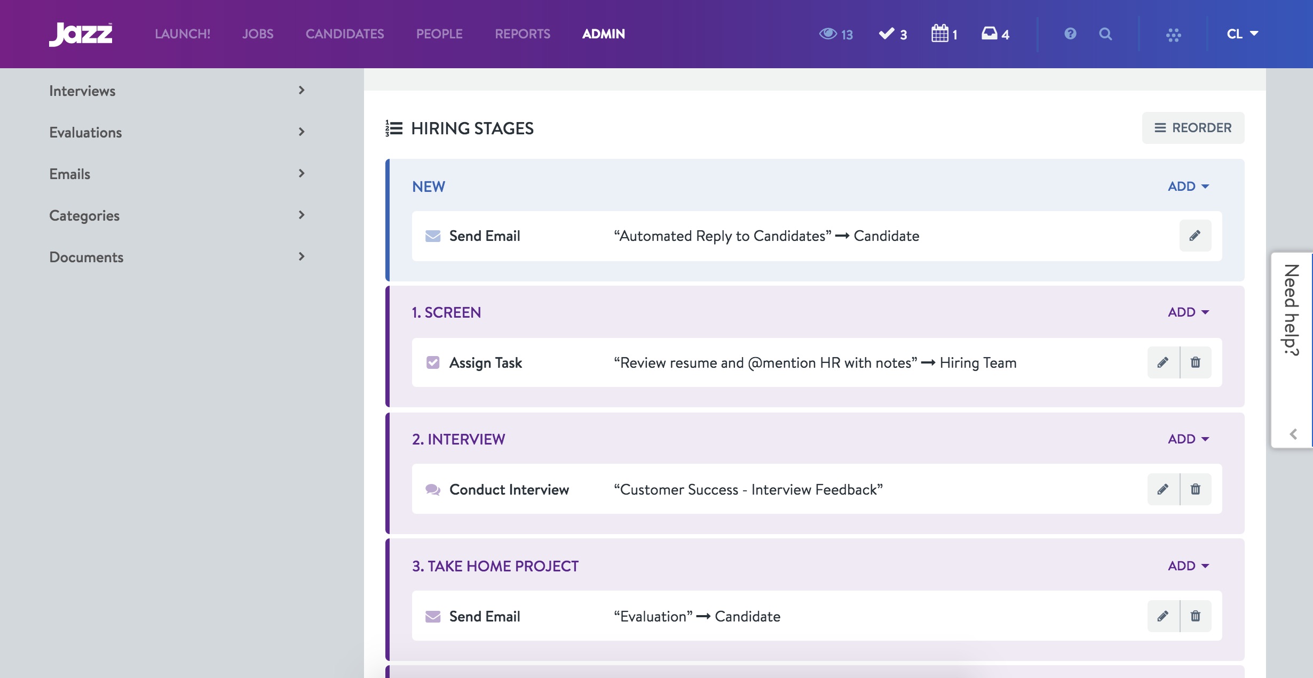Edit the Evaluation Send Email action
Image resolution: width=1313 pixels, height=678 pixels.
[1163, 616]
